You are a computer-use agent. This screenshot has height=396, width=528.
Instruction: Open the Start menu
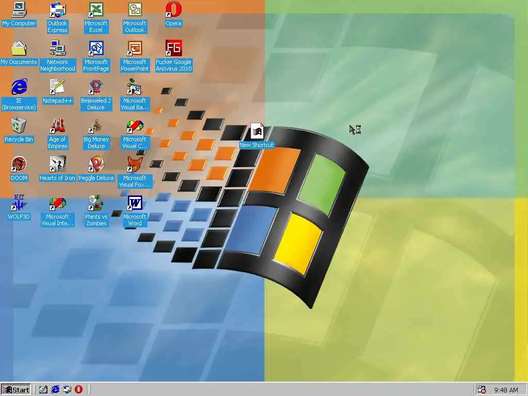pyautogui.click(x=16, y=390)
